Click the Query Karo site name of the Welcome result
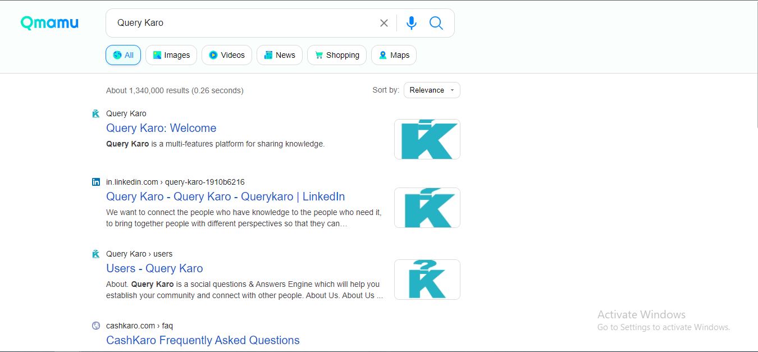 (x=126, y=113)
